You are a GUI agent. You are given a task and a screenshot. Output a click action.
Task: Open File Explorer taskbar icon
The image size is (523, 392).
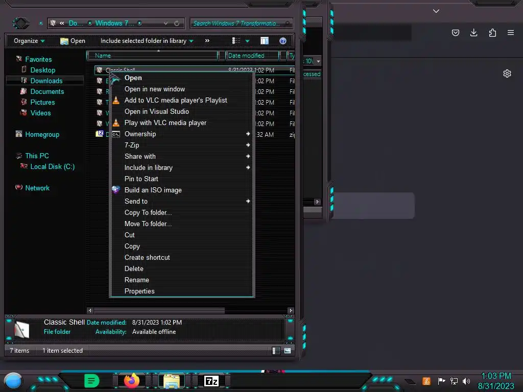(x=172, y=381)
